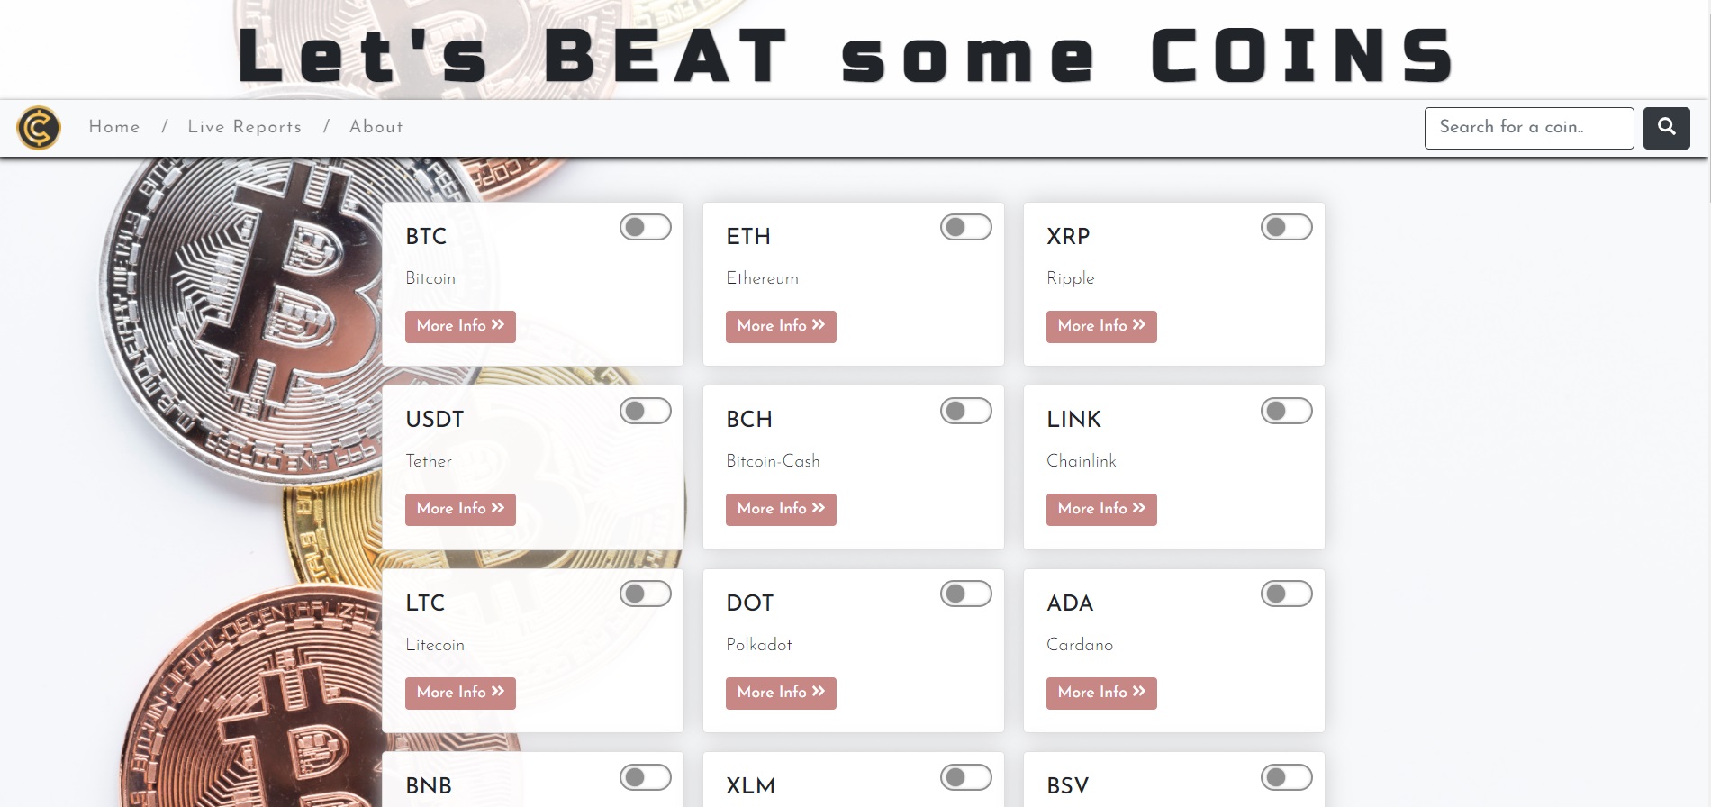This screenshot has height=807, width=1711.
Task: Toggle the BTC coin switch
Action: (646, 228)
